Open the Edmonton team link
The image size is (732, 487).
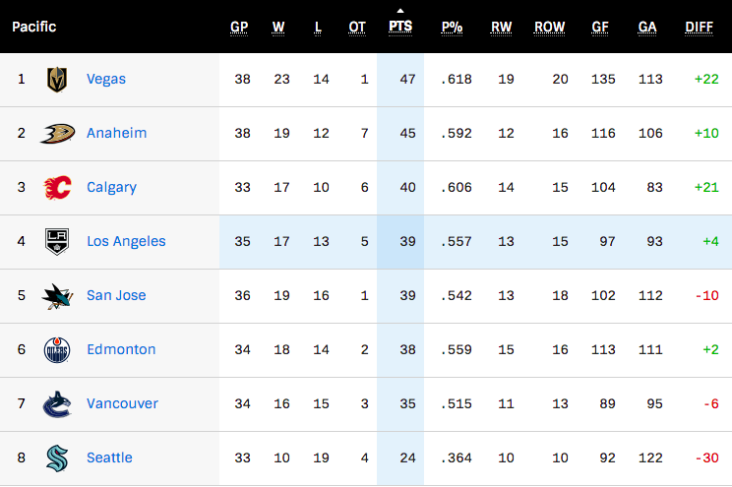pos(121,349)
